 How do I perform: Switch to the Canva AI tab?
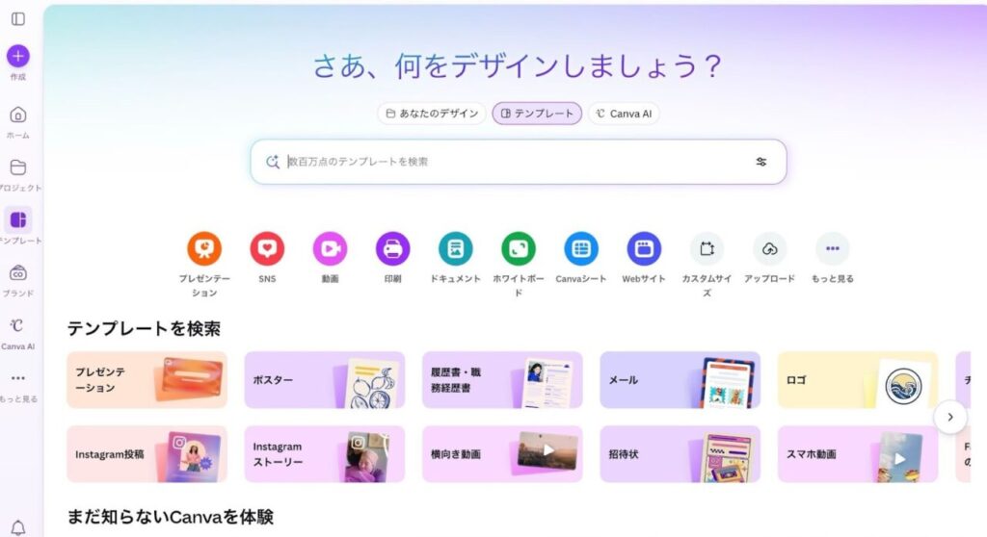click(x=624, y=114)
